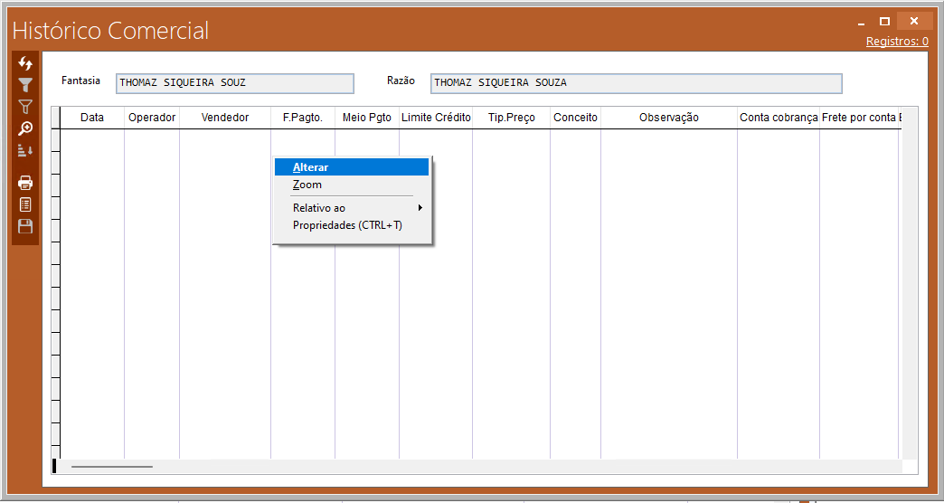Click the solid filter funnel icon
This screenshot has width=944, height=503.
coord(25,85)
